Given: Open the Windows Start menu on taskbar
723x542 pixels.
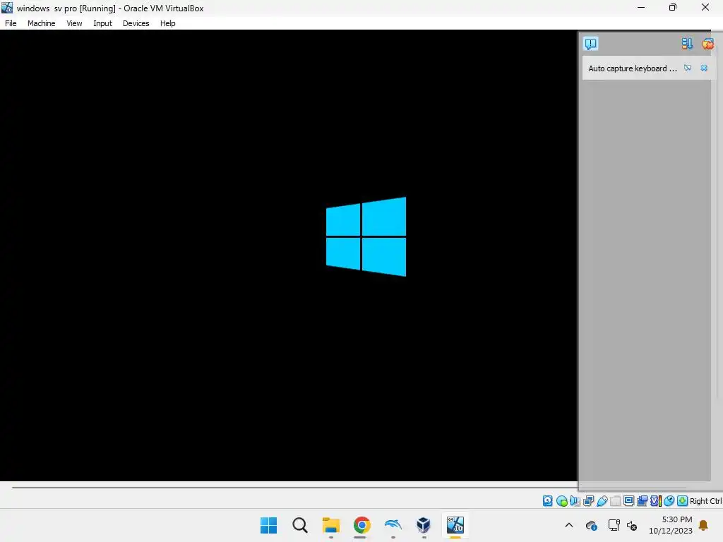Looking at the screenshot, I should click(268, 525).
